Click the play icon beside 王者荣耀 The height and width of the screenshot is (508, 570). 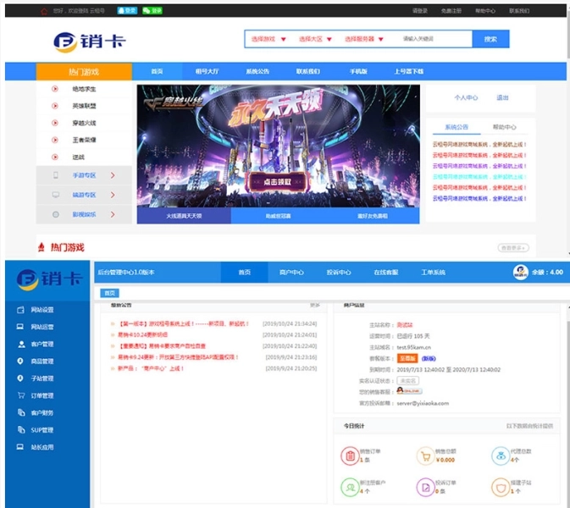tap(55, 140)
